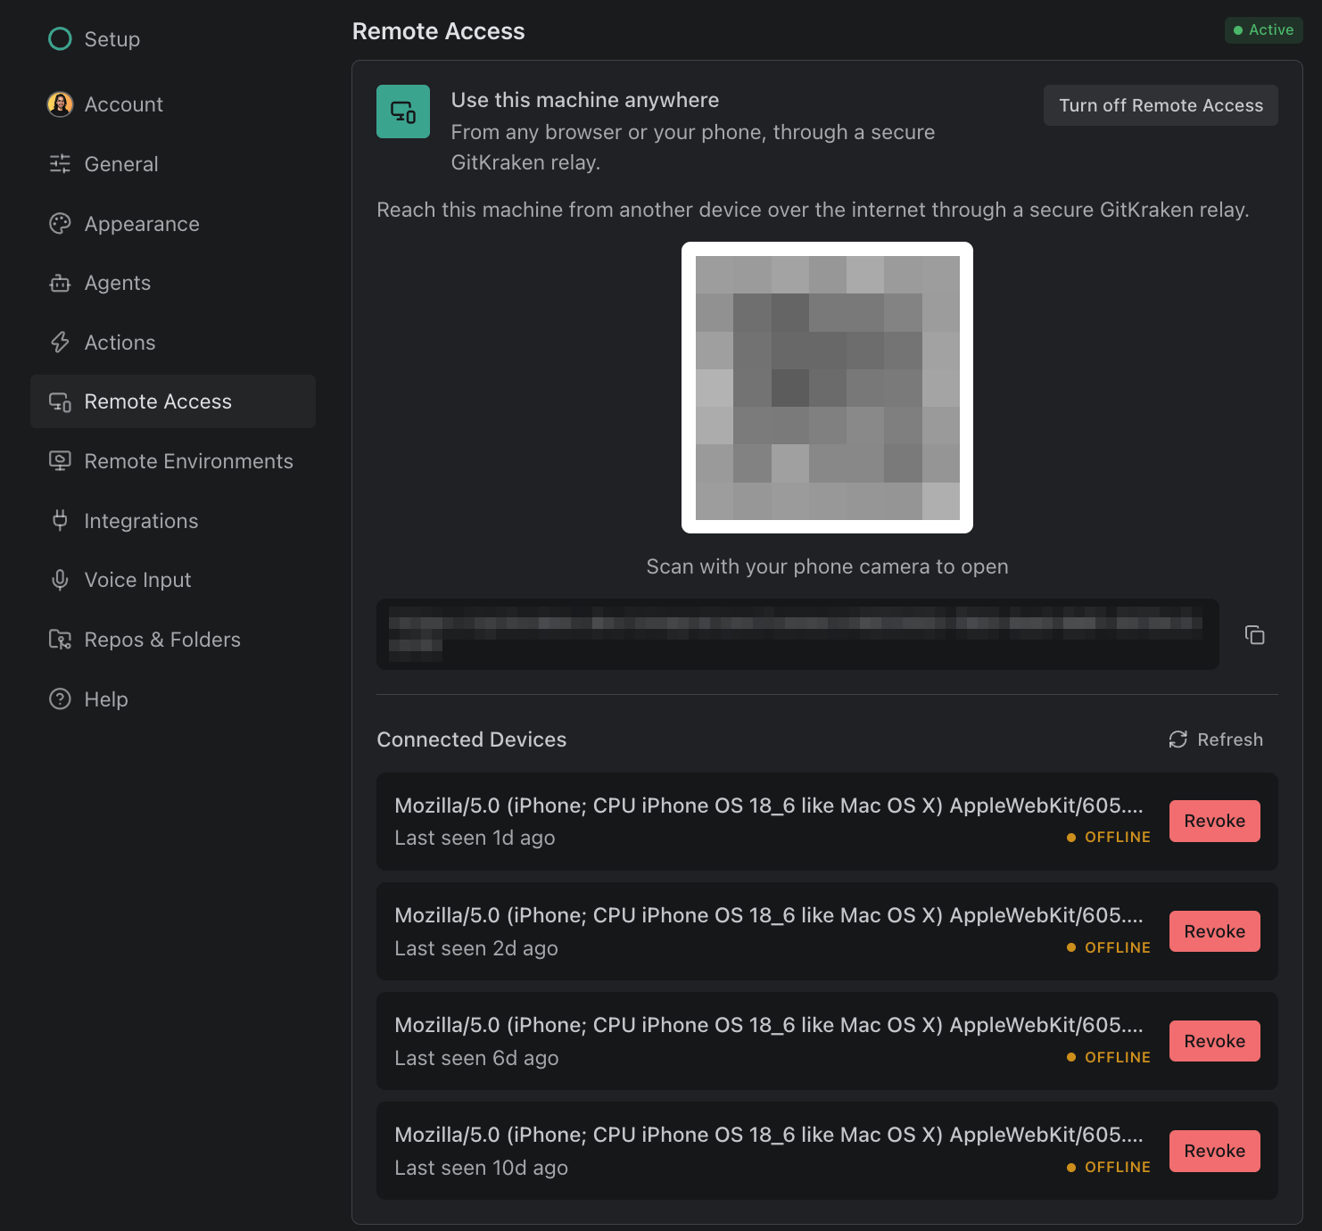Click the QR code image

pos(827,387)
